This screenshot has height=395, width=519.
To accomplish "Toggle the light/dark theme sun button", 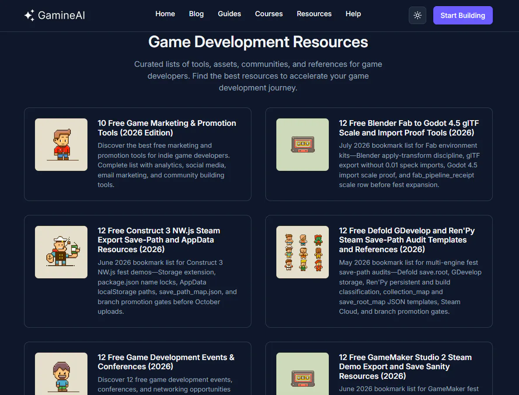I will [x=418, y=16].
